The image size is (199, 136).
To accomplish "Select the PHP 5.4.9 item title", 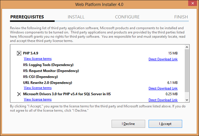I will pos(31,53).
